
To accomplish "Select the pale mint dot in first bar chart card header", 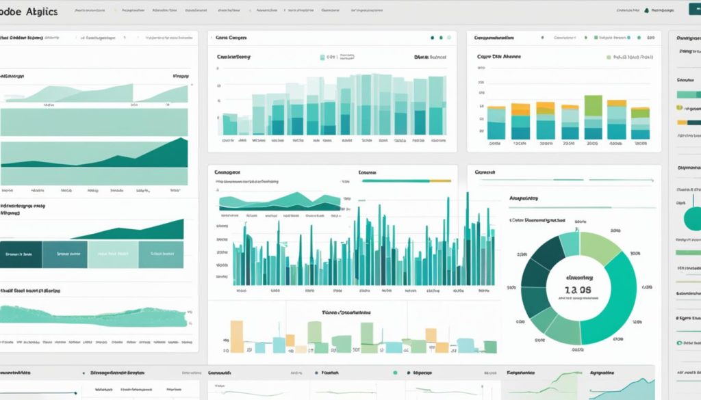I will [x=449, y=38].
